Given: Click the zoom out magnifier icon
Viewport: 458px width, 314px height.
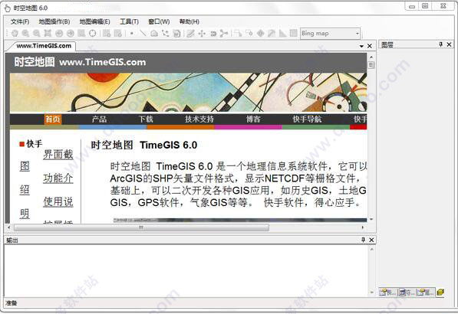Looking at the screenshot, I should click(x=37, y=34).
